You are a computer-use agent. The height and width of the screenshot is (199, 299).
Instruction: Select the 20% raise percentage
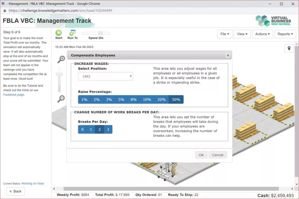[161, 99]
